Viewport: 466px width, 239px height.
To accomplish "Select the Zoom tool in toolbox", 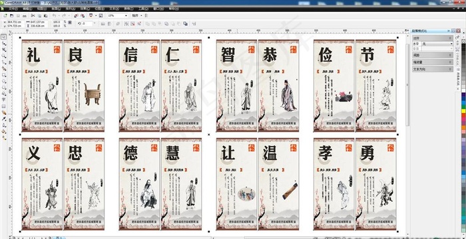I will click(x=4, y=56).
